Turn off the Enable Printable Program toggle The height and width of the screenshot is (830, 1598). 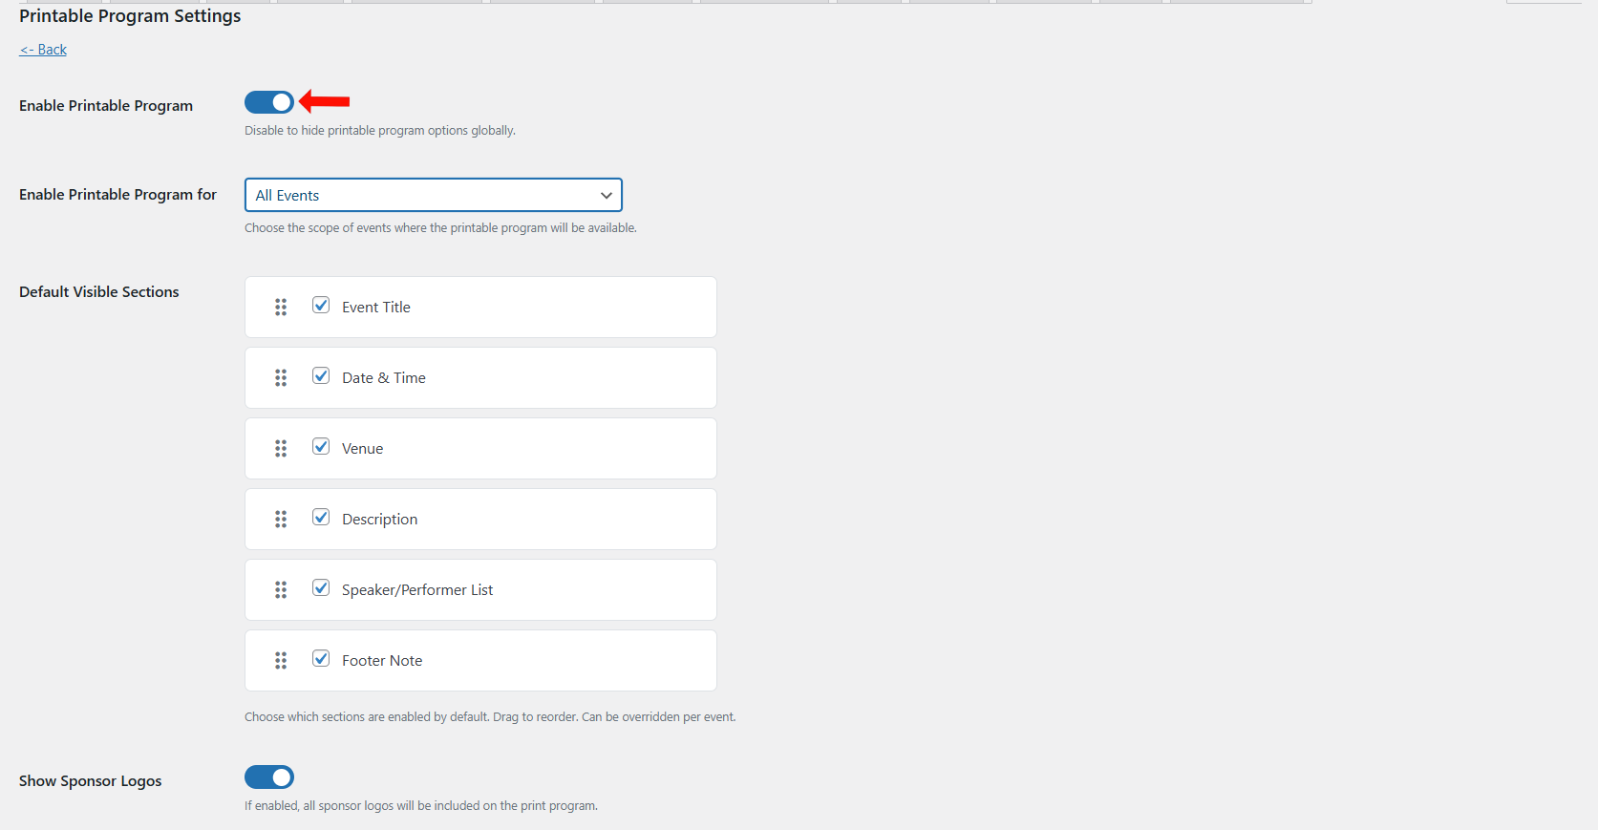(269, 102)
